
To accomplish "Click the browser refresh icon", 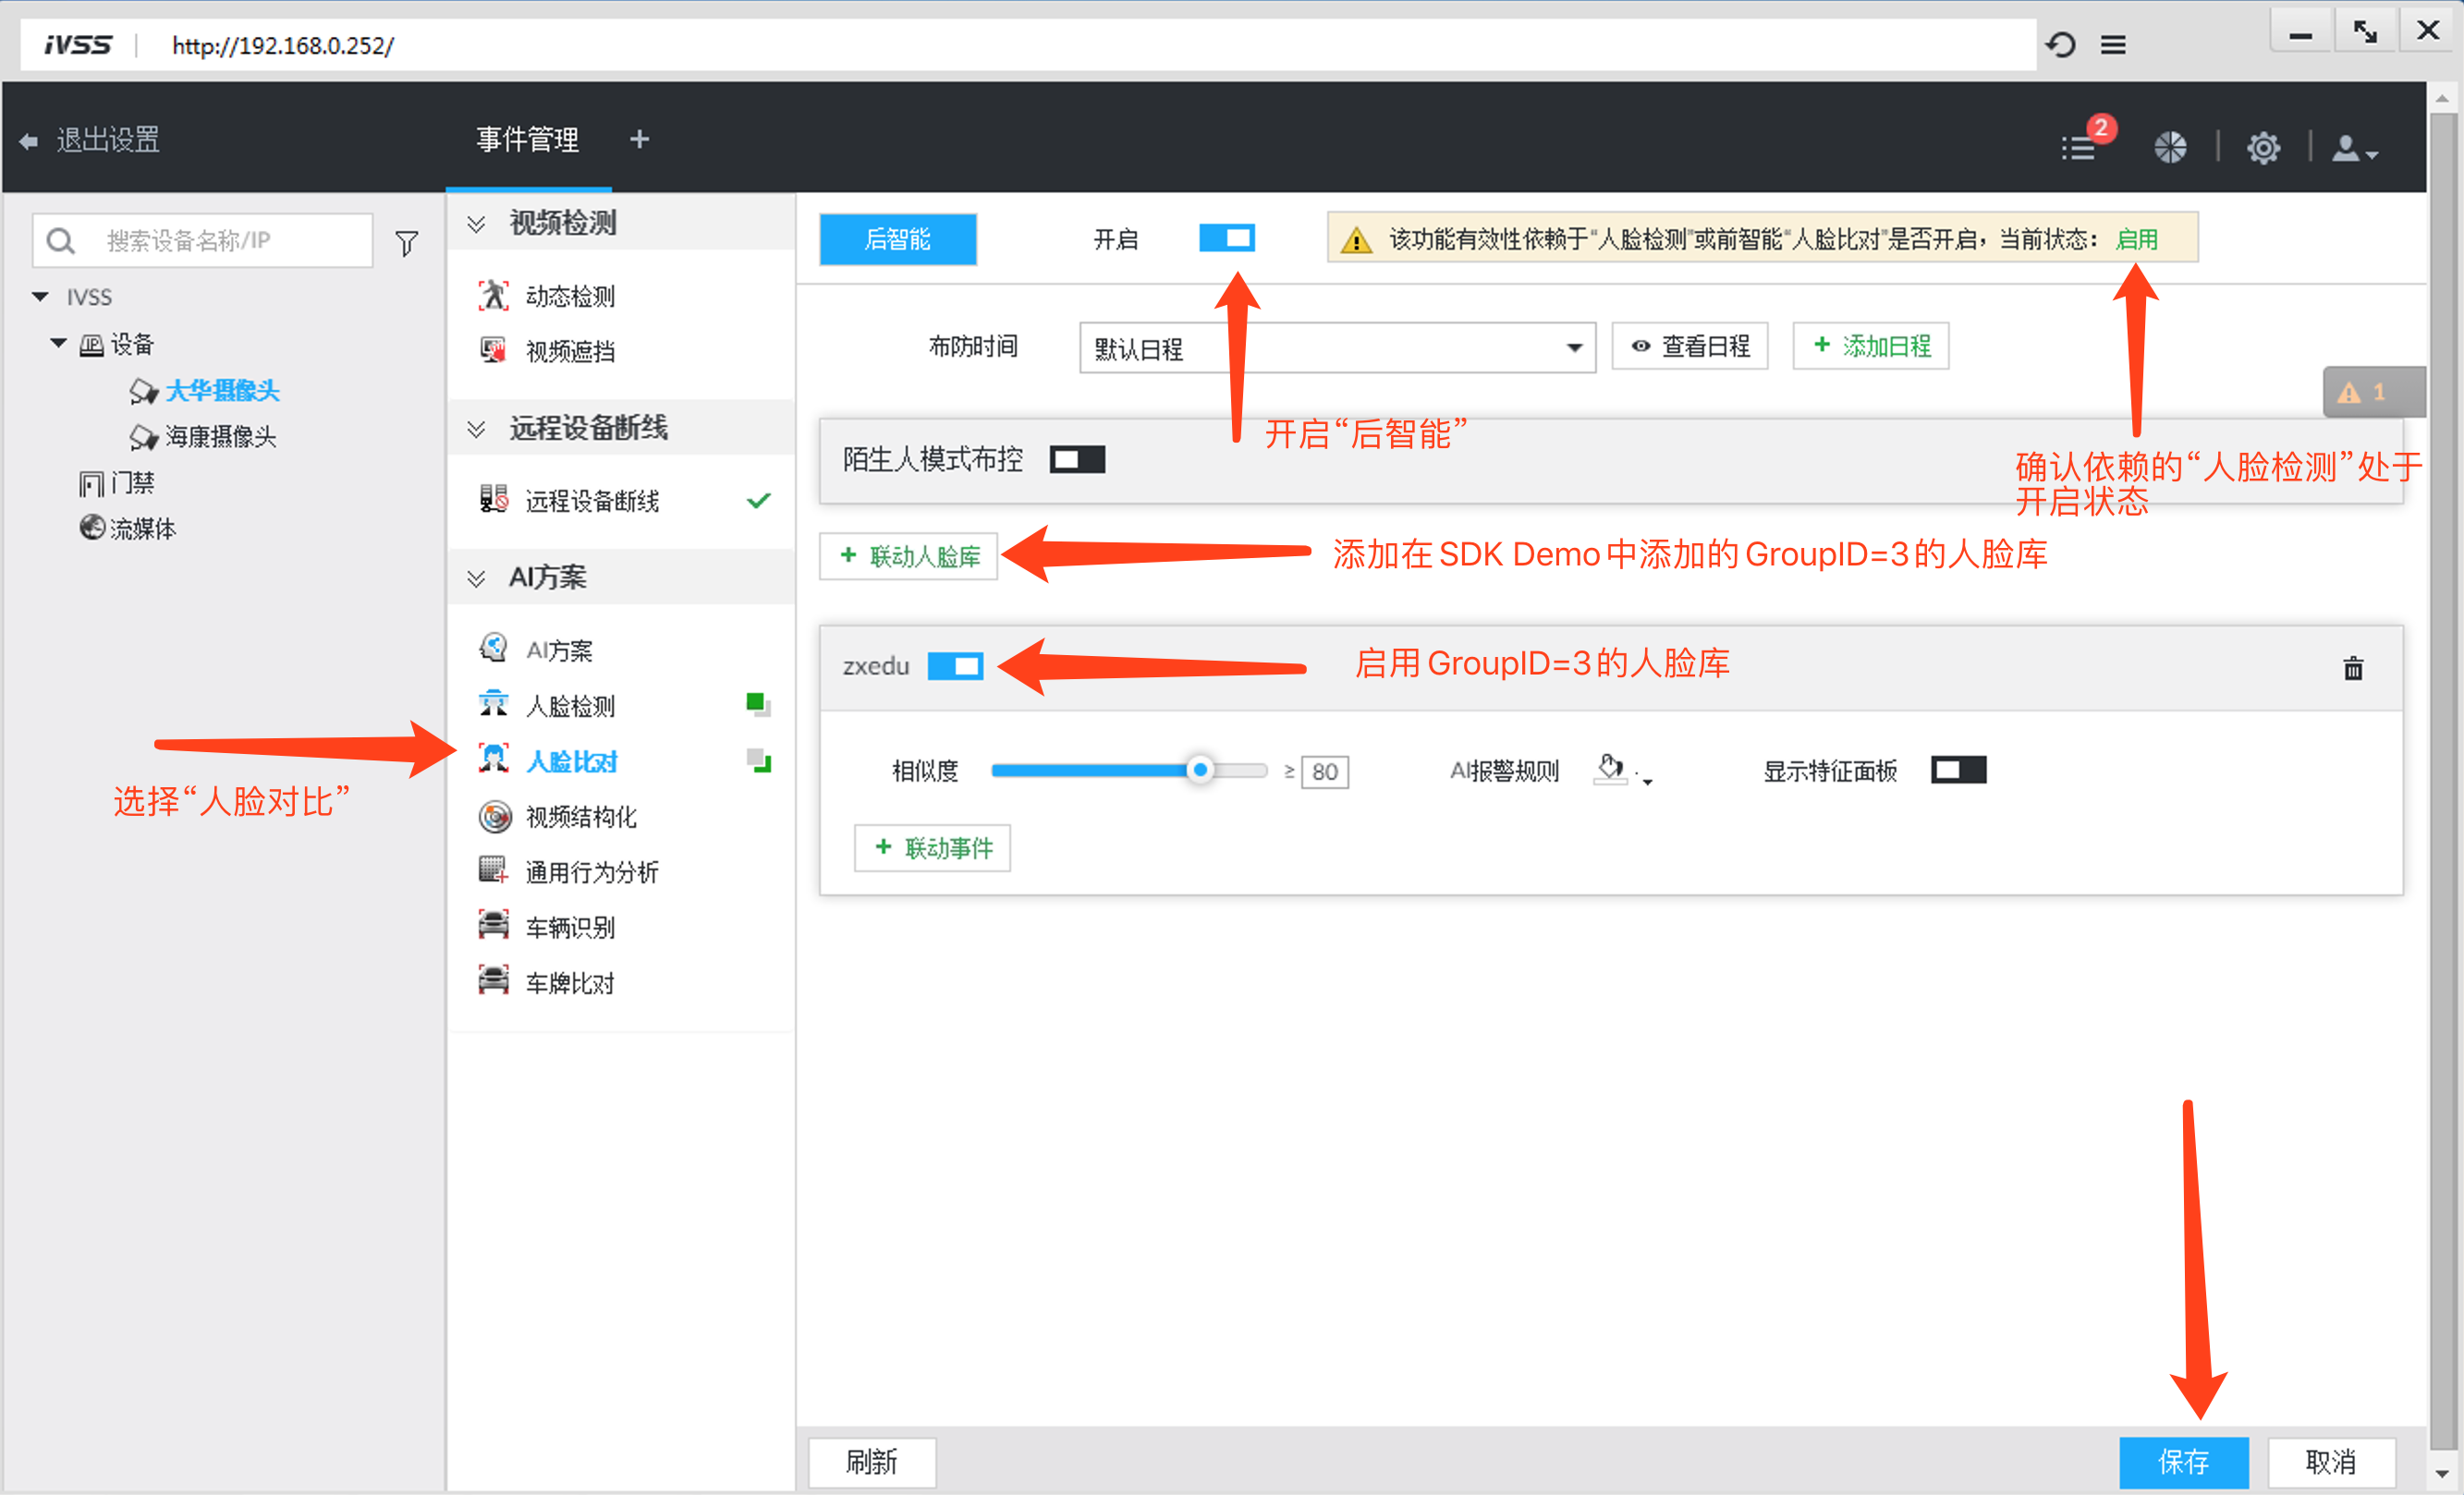I will click(2060, 45).
